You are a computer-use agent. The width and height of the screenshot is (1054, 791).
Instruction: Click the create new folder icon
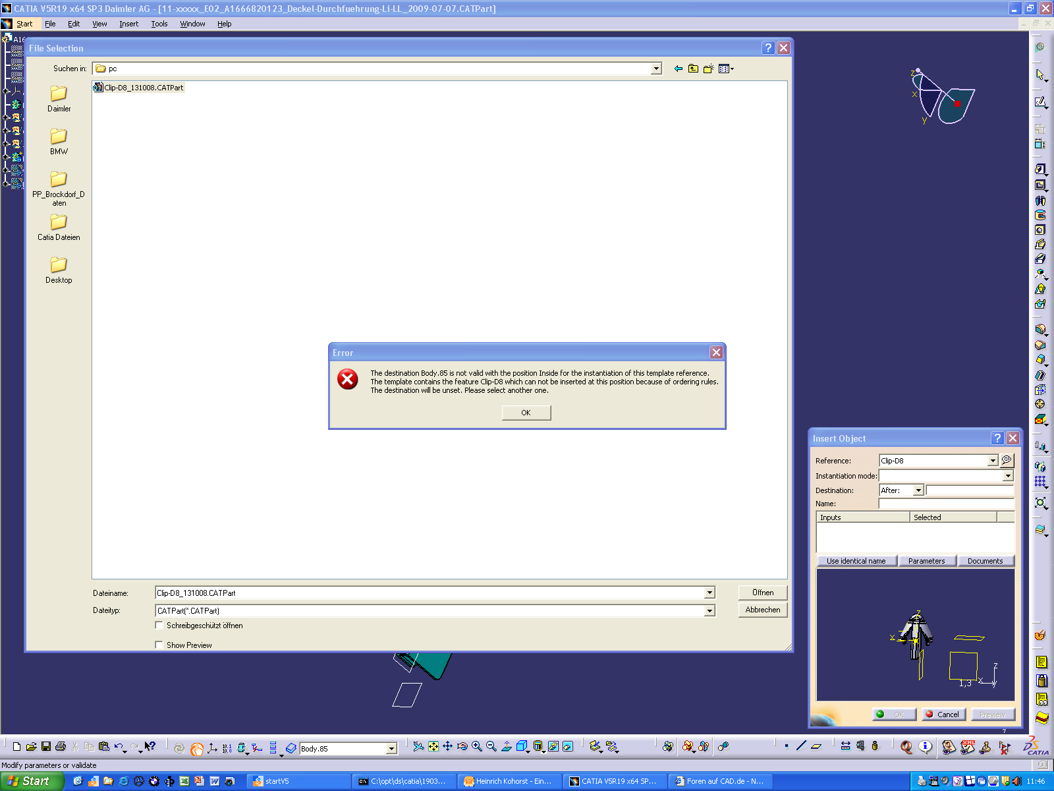(709, 69)
